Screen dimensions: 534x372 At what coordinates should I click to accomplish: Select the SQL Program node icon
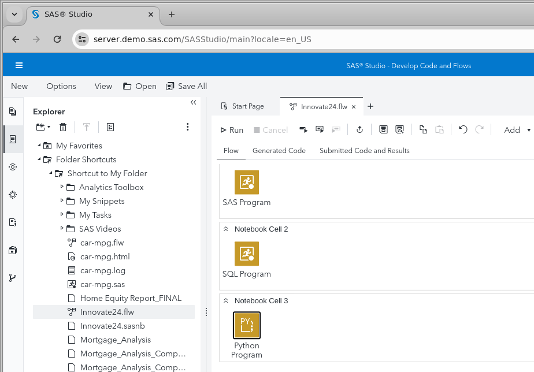tap(247, 254)
